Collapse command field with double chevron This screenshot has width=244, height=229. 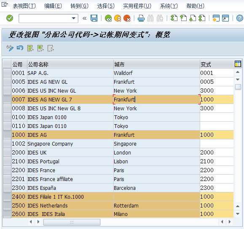tap(85, 19)
